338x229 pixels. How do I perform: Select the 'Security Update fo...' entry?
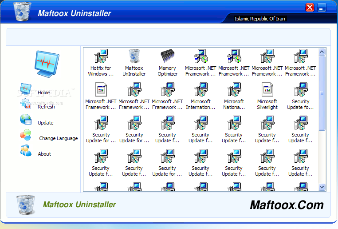[300, 96]
